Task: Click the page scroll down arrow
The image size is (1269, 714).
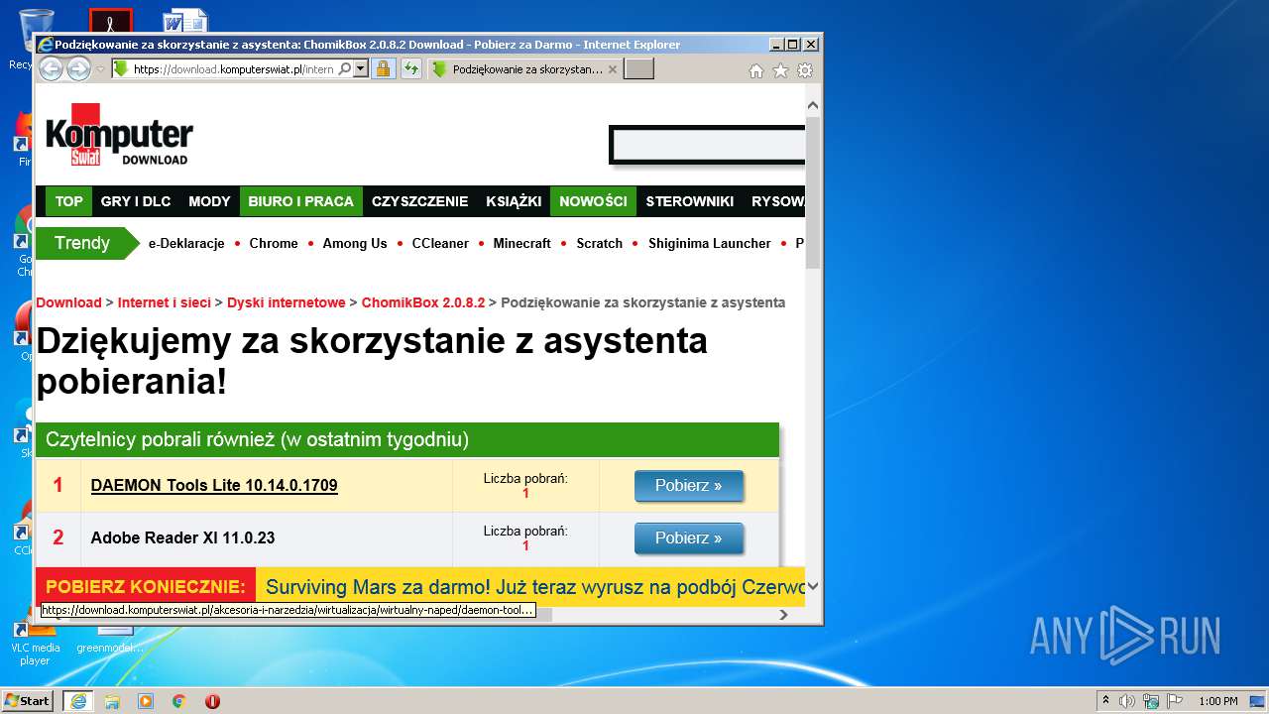Action: point(813,587)
